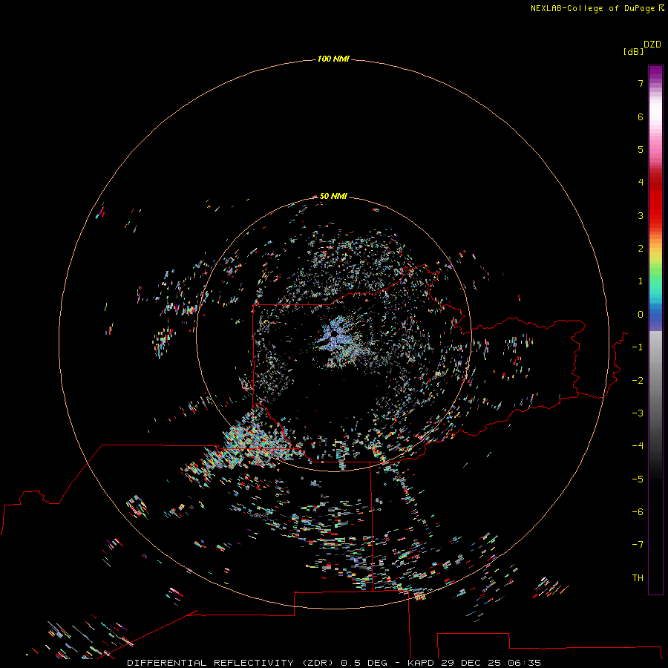
Task: Click the [dB] unit label
Action: coord(633,51)
